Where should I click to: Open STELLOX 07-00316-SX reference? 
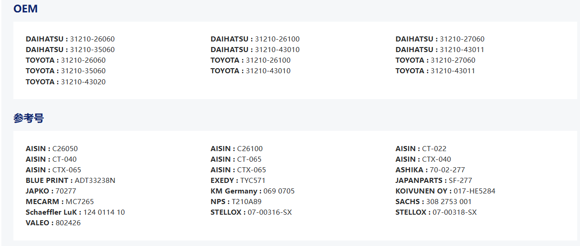[251, 212]
